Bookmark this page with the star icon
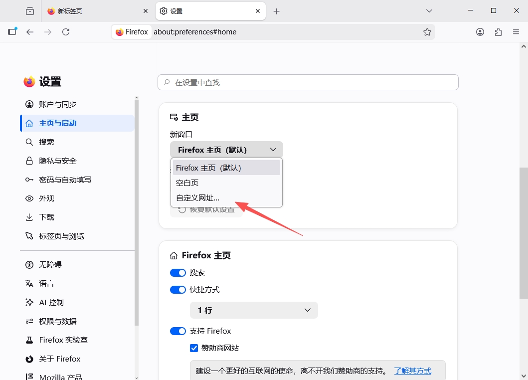 [427, 32]
